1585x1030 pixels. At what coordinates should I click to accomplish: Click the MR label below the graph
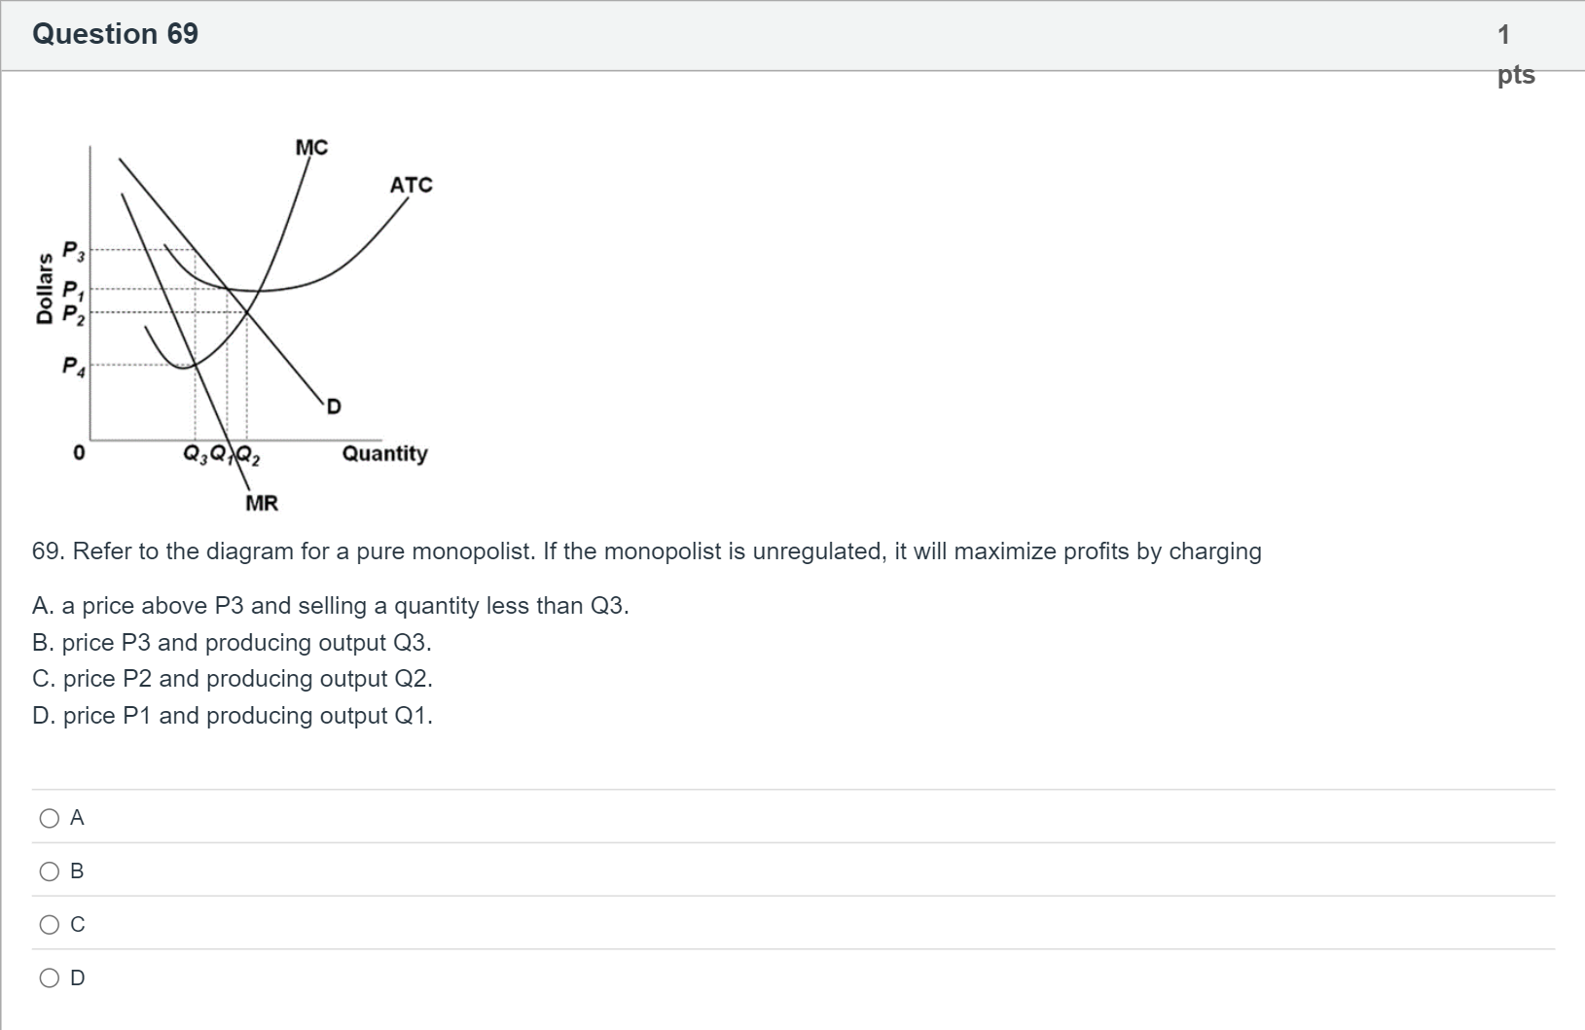point(262,503)
